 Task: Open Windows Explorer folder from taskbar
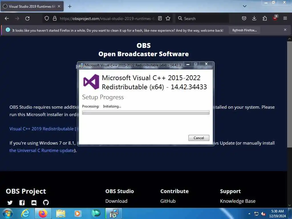61,214
